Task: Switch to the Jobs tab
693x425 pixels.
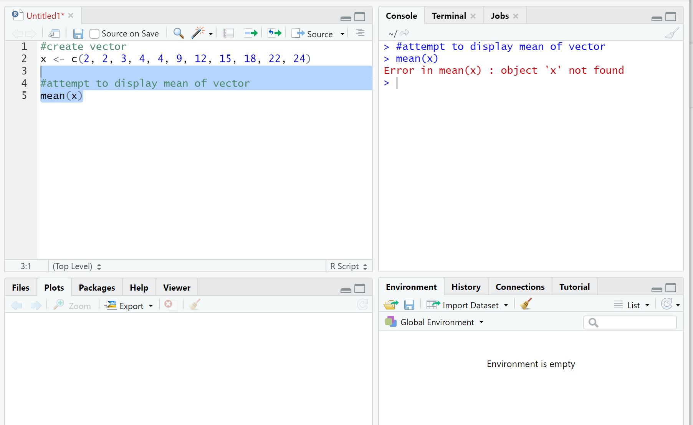Action: [x=499, y=16]
